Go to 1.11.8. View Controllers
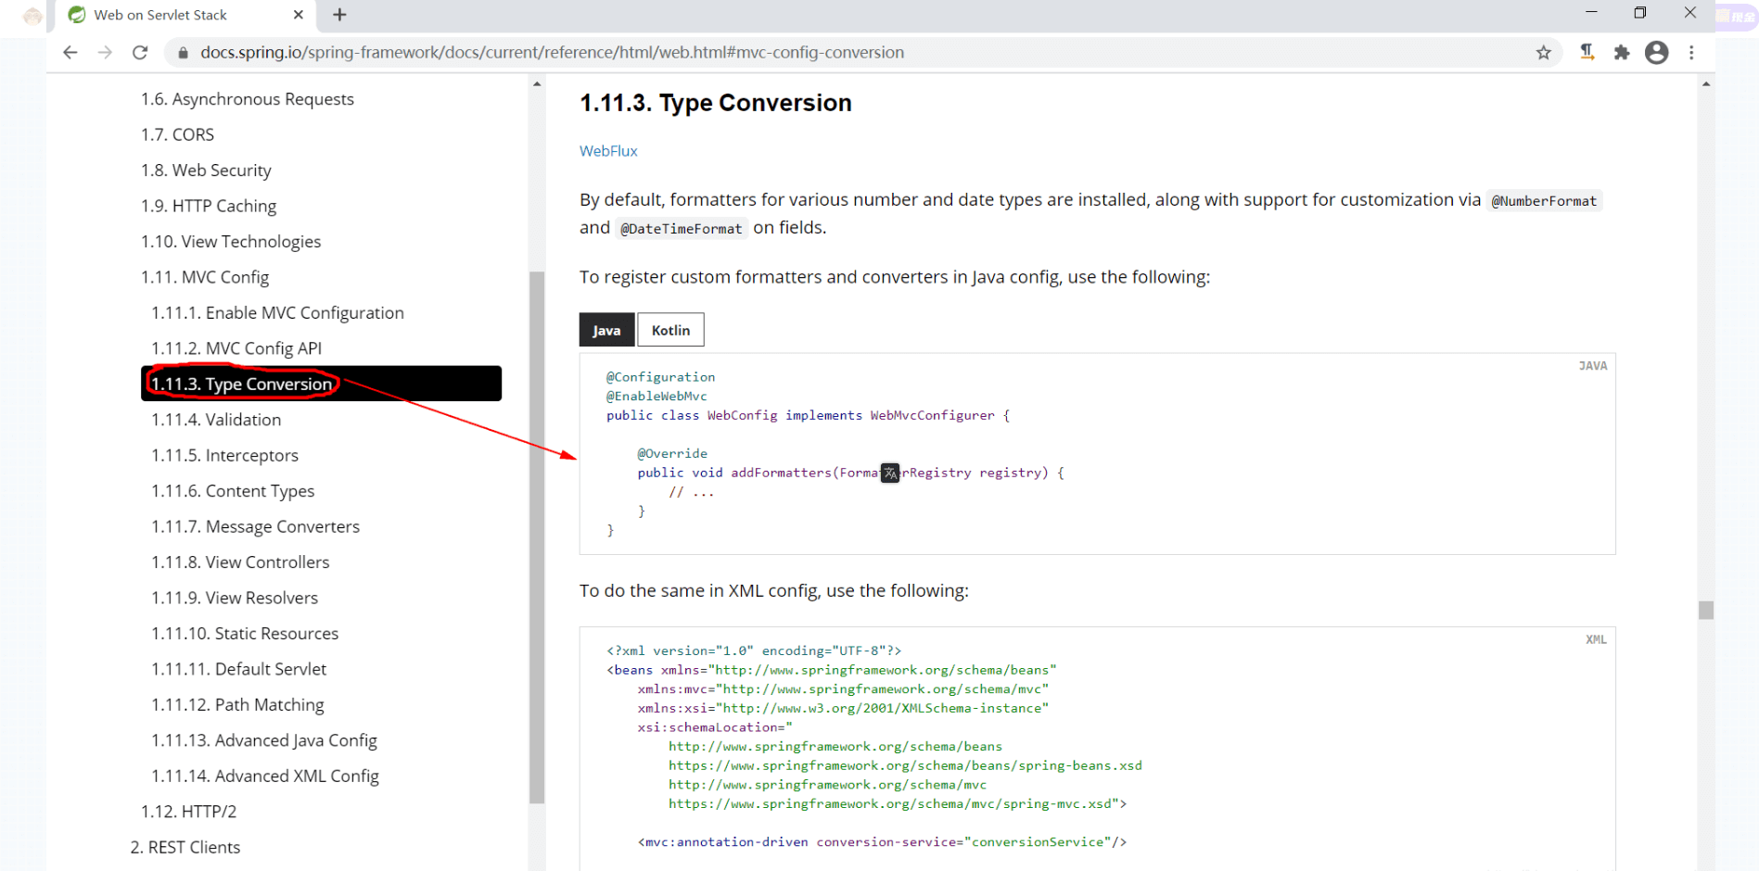The height and width of the screenshot is (871, 1759). coord(240,562)
